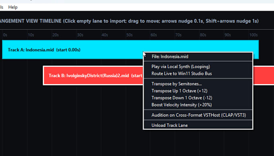Click the 20s timeline ruler mark

[x=55, y=35]
